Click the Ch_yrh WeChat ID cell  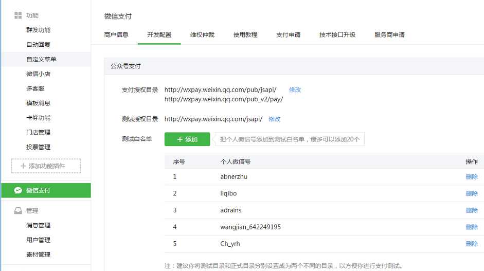pyautogui.click(x=230, y=244)
